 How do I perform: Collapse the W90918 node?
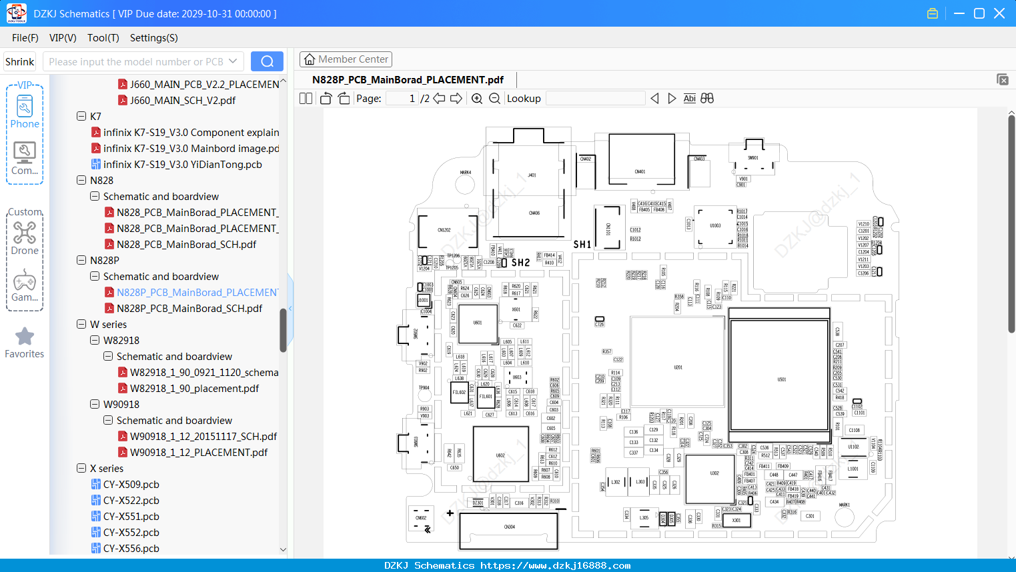95,404
